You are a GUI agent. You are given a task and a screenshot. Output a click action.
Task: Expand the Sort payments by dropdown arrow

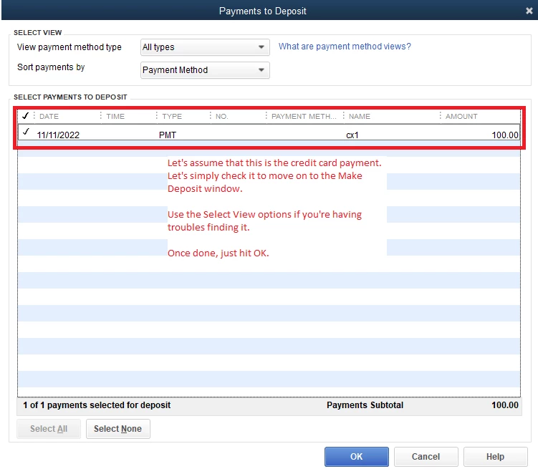coord(261,70)
